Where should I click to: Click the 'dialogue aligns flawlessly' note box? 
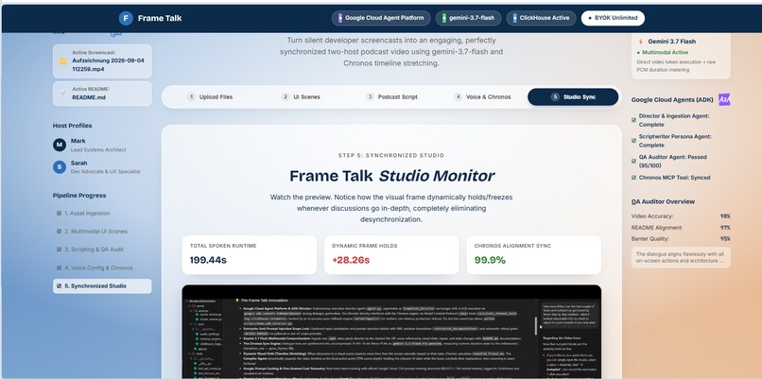pos(681,257)
